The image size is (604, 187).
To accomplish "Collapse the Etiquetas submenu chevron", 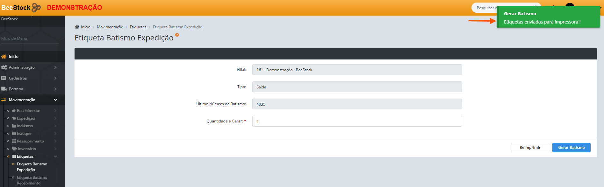I will pyautogui.click(x=55, y=156).
